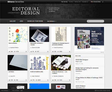The width and height of the screenshot is (112, 92).
Task: Click the thumbs-up icon on Temps de Vacances
Action: pos(53,80)
